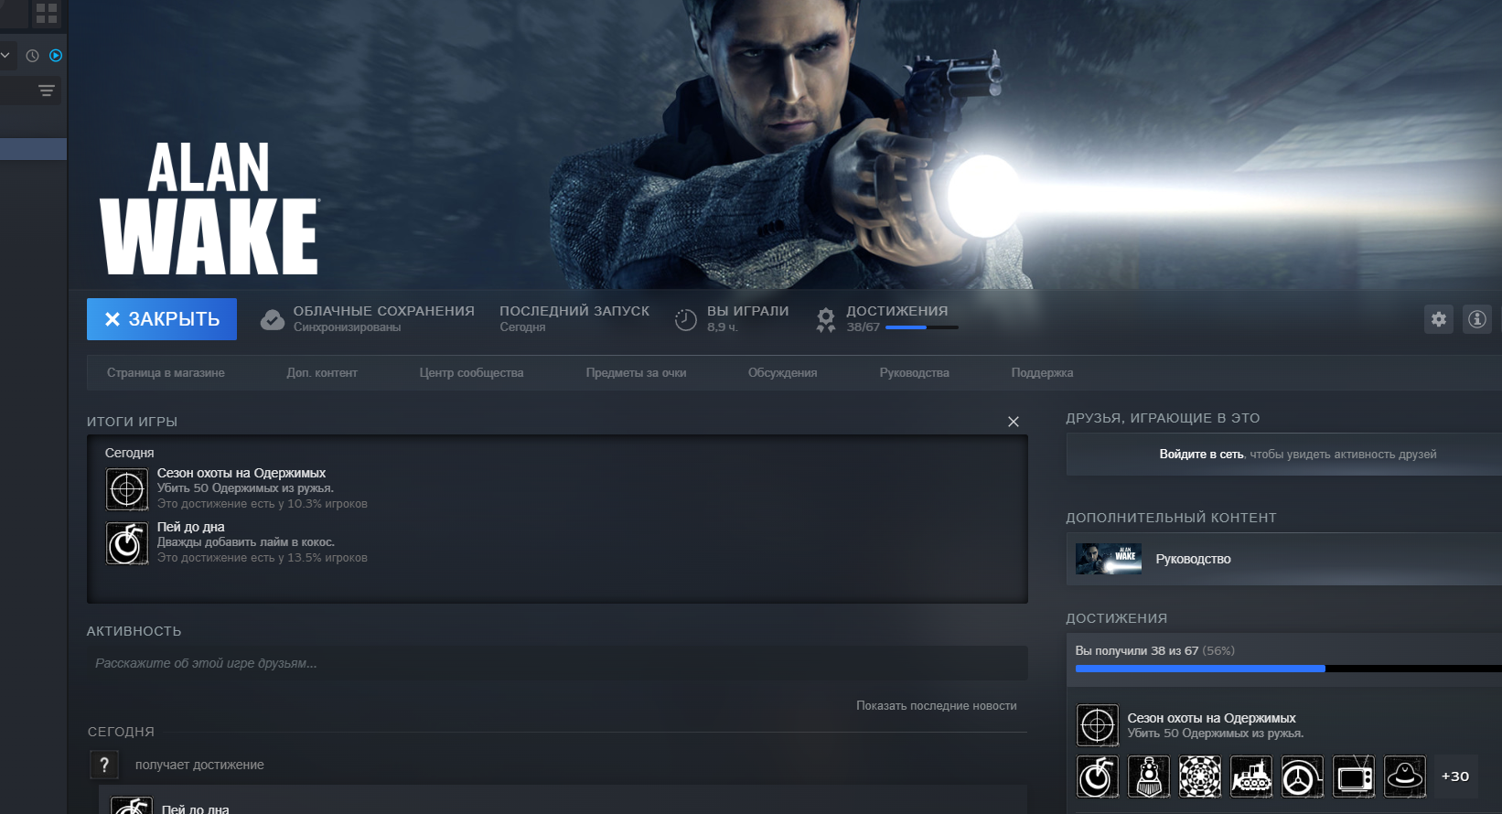The width and height of the screenshot is (1502, 814).
Task: Click the ДОСТИЖЕНИЯ heading in the right column
Action: tap(1117, 618)
